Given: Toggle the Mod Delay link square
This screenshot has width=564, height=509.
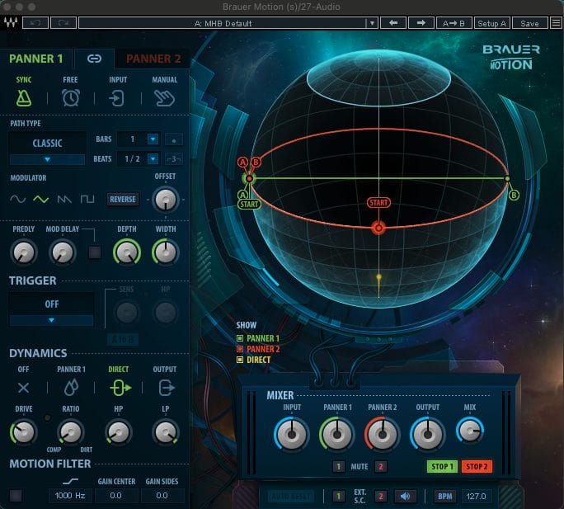Looking at the screenshot, I should coord(95,252).
